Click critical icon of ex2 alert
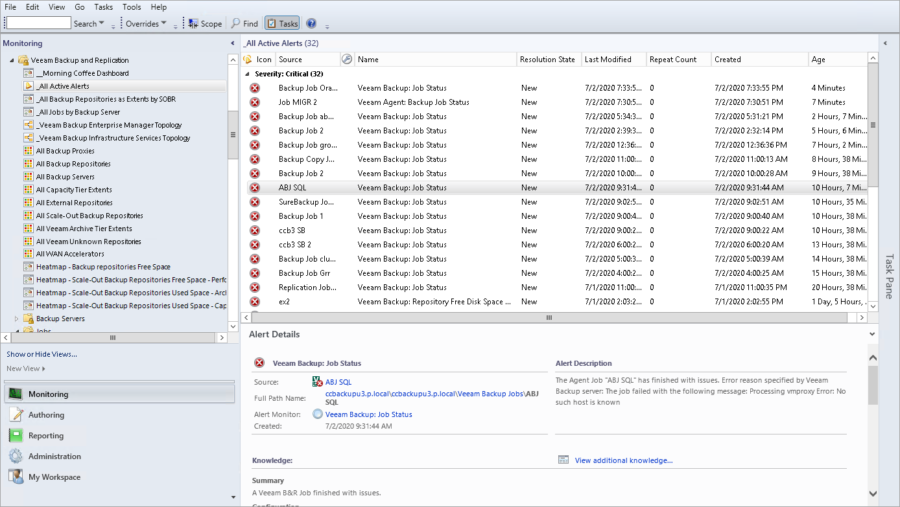The image size is (900, 507). (255, 302)
